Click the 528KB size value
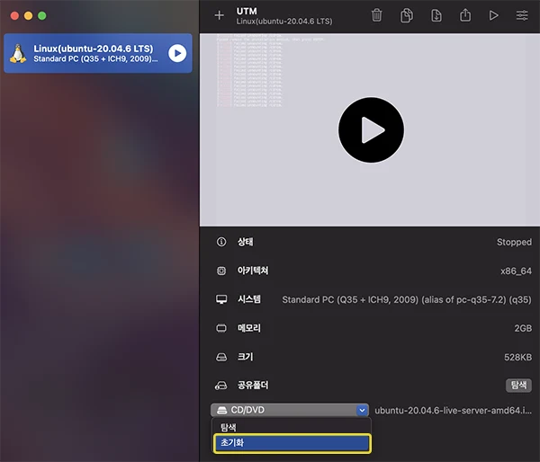 tap(517, 357)
